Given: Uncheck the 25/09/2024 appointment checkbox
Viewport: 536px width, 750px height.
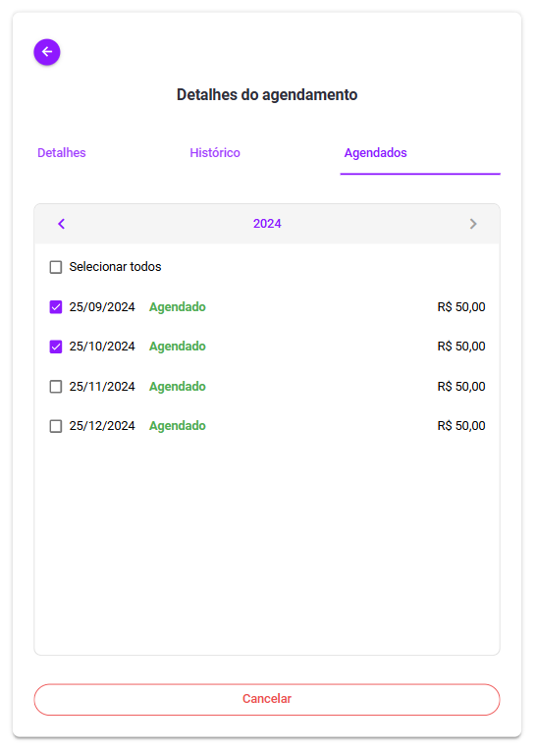Looking at the screenshot, I should click(x=56, y=307).
